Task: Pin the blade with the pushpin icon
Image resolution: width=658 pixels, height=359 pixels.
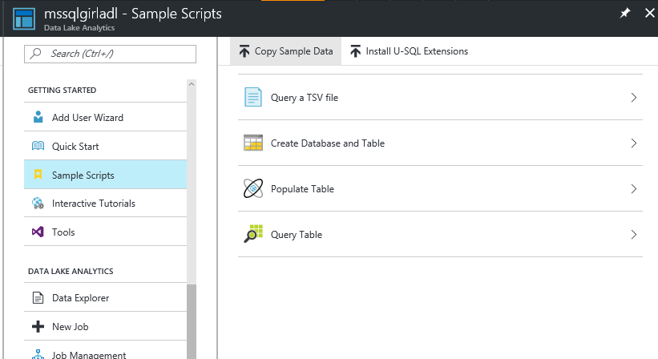Action: point(625,13)
